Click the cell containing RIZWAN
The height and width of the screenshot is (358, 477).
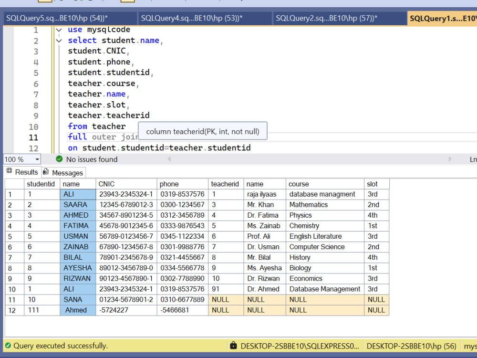tap(78, 279)
